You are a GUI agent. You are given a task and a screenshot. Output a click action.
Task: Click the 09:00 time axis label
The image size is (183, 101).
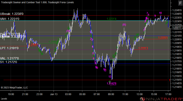coord(111,94)
